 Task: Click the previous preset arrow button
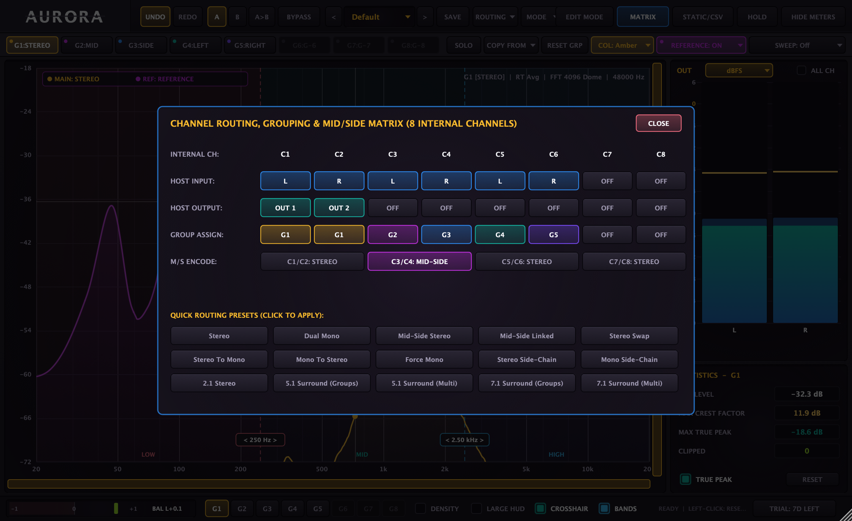pos(334,17)
